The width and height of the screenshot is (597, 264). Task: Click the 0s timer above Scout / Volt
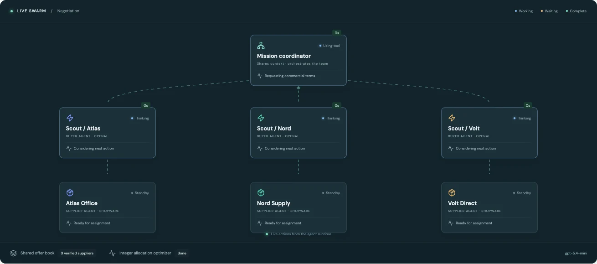pyautogui.click(x=528, y=105)
